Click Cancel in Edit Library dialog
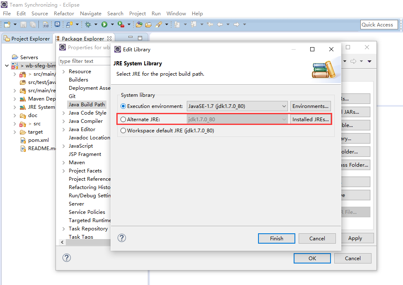The image size is (403, 285). point(317,238)
